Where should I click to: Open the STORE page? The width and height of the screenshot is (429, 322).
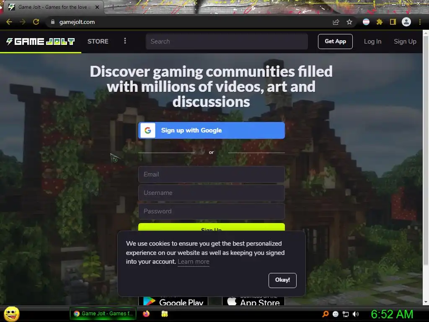(x=98, y=42)
